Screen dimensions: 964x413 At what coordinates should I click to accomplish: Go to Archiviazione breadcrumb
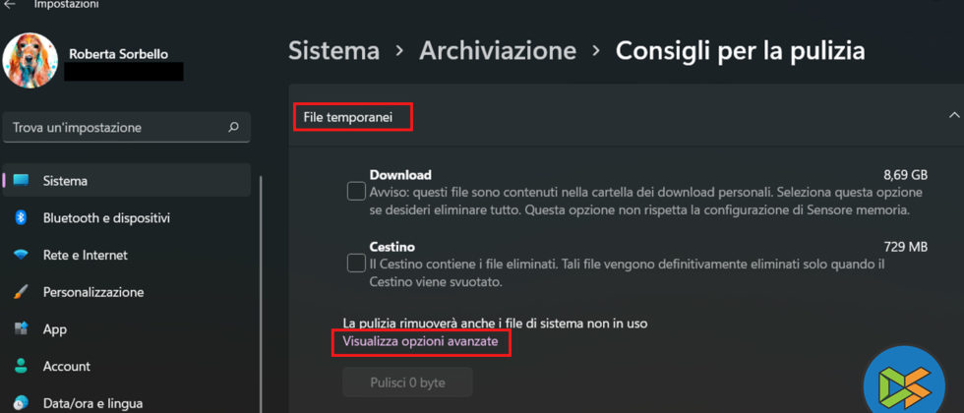[498, 51]
